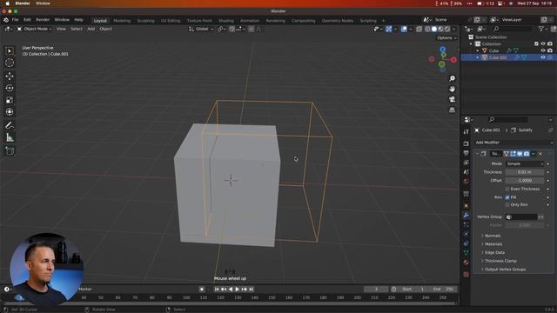
Task: Toggle X-ray mode in viewport header
Action: coord(419,29)
